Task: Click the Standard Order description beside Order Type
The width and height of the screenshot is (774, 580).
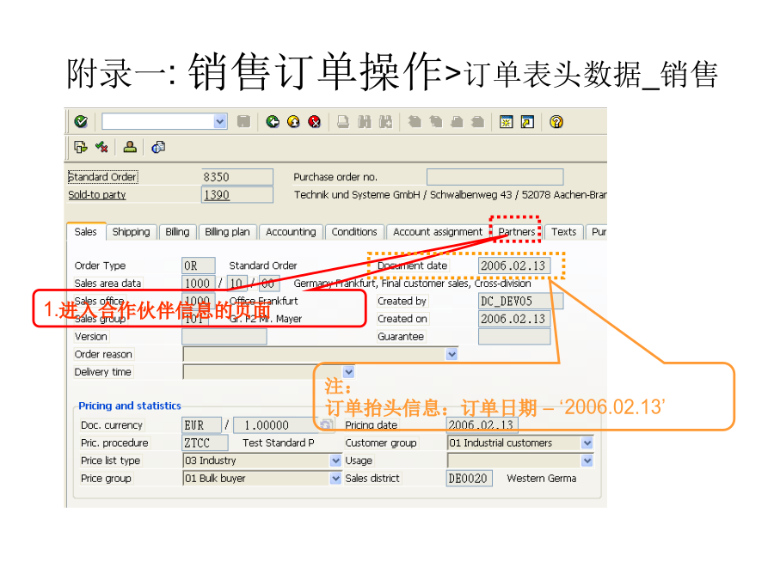Action: coord(263,266)
